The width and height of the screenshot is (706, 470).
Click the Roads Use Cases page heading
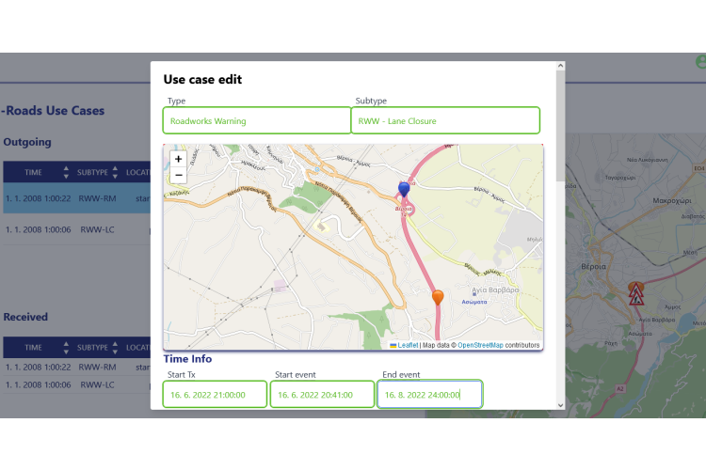click(x=53, y=110)
